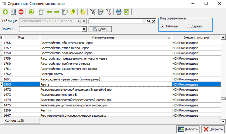Export the table to Excel
Screen dimensions: 226x134
(126, 12)
